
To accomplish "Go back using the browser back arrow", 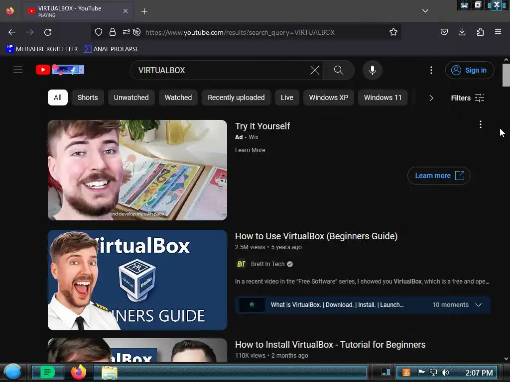I will tap(12, 32).
